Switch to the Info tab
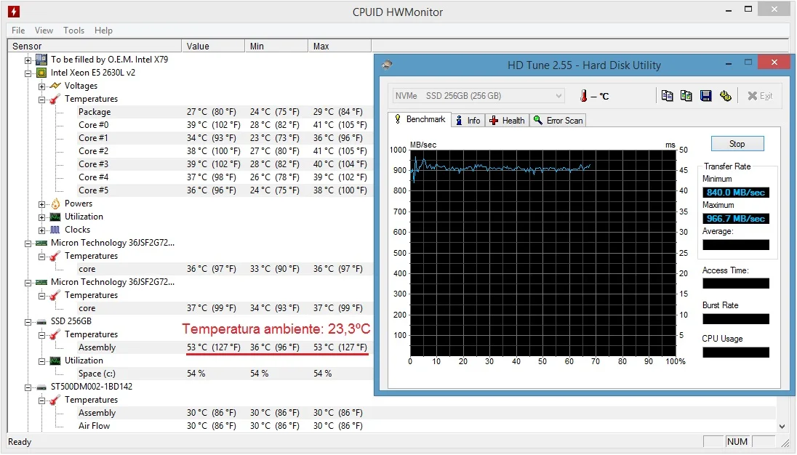Viewport: 797px width, 455px height. (x=468, y=121)
